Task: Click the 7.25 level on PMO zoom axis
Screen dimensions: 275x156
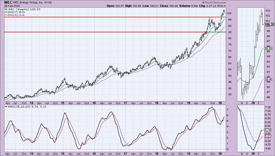Action: pyautogui.click(x=268, y=107)
